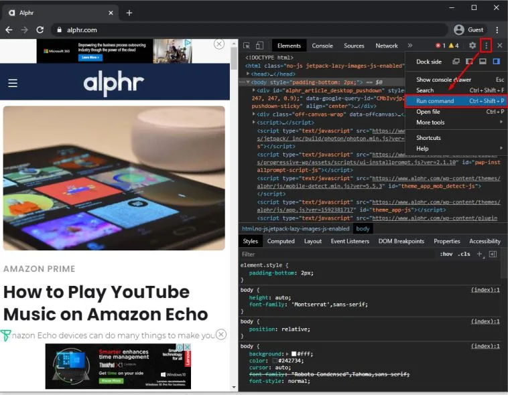Open a new browser tab
This screenshot has width=508, height=395.
tap(129, 13)
